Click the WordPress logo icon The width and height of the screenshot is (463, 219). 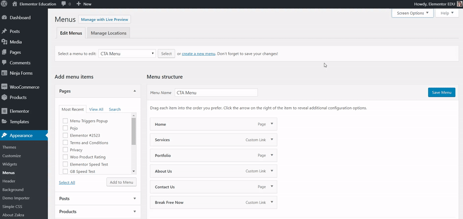5,4
